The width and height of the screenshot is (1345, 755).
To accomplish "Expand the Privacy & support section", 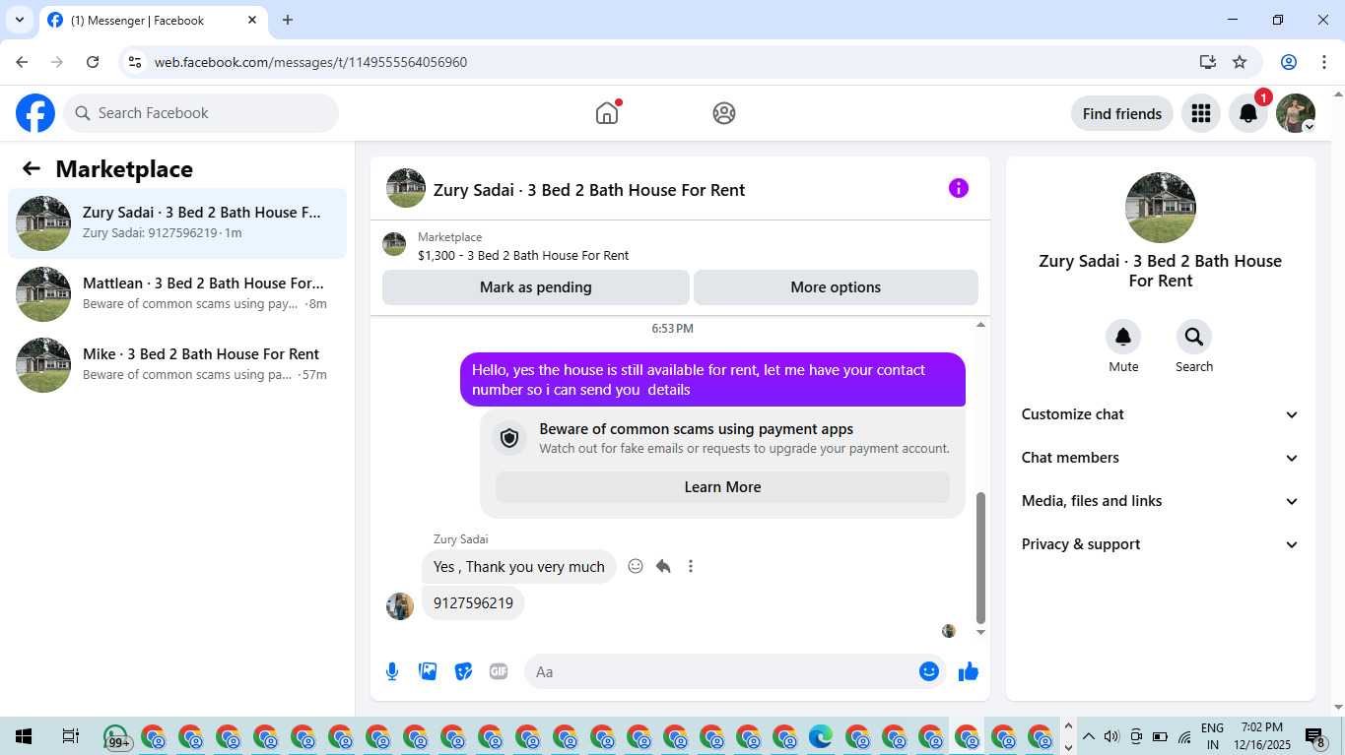I will pos(1161,544).
